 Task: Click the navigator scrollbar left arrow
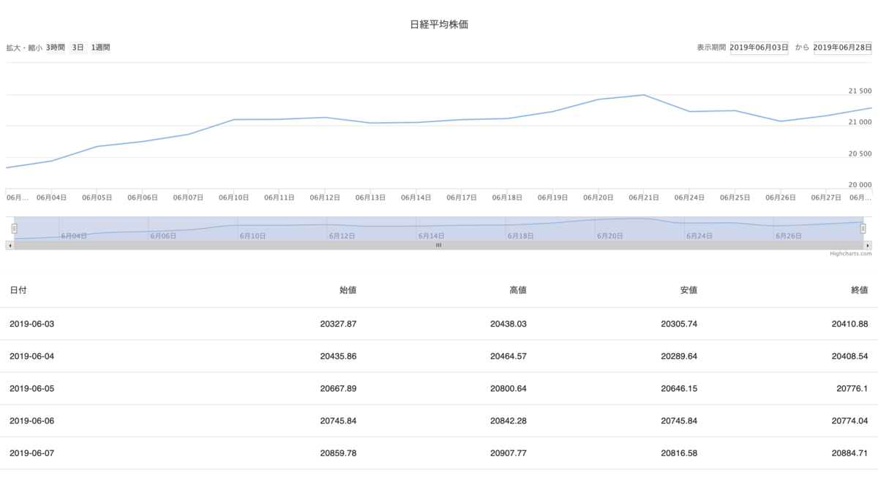pyautogui.click(x=10, y=245)
